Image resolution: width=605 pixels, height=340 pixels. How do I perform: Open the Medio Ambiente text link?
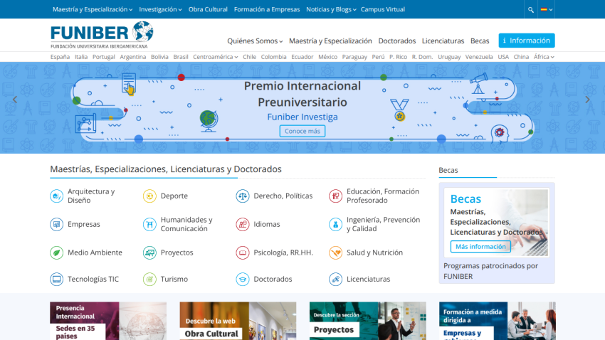(95, 253)
